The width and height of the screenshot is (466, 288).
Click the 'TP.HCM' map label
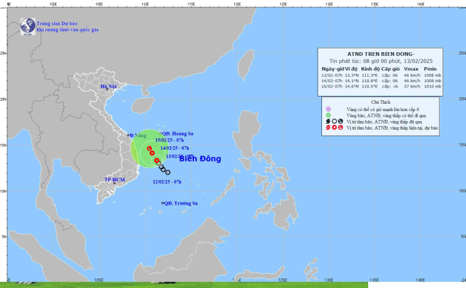tap(115, 179)
